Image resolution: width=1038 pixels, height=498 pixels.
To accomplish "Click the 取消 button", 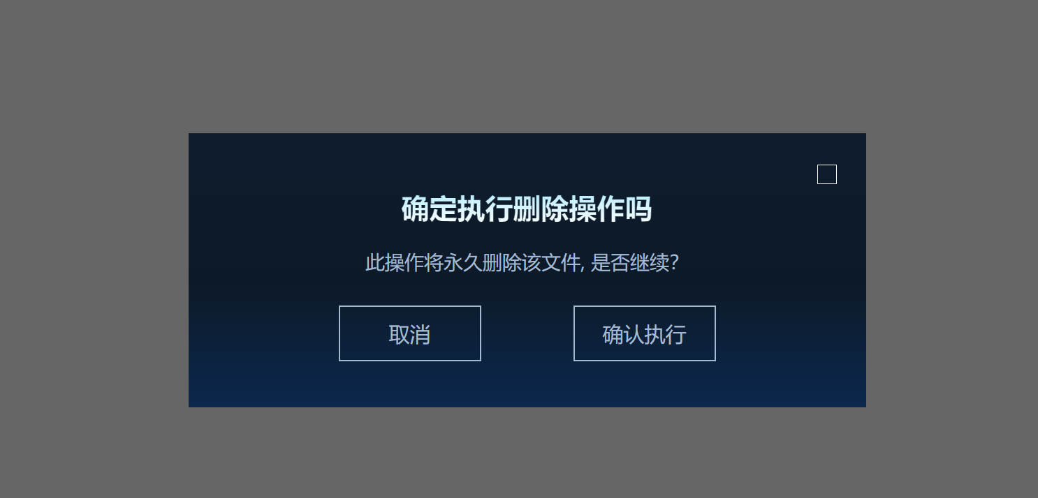I will point(410,333).
